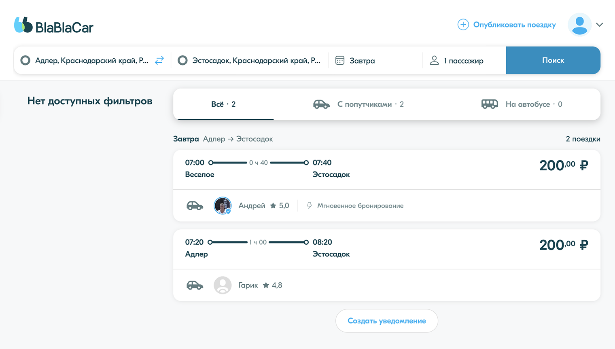
Task: Open the 1 пассажир passenger selector
Action: (x=465, y=61)
